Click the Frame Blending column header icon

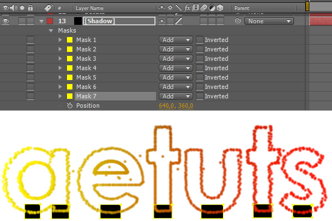(195, 8)
